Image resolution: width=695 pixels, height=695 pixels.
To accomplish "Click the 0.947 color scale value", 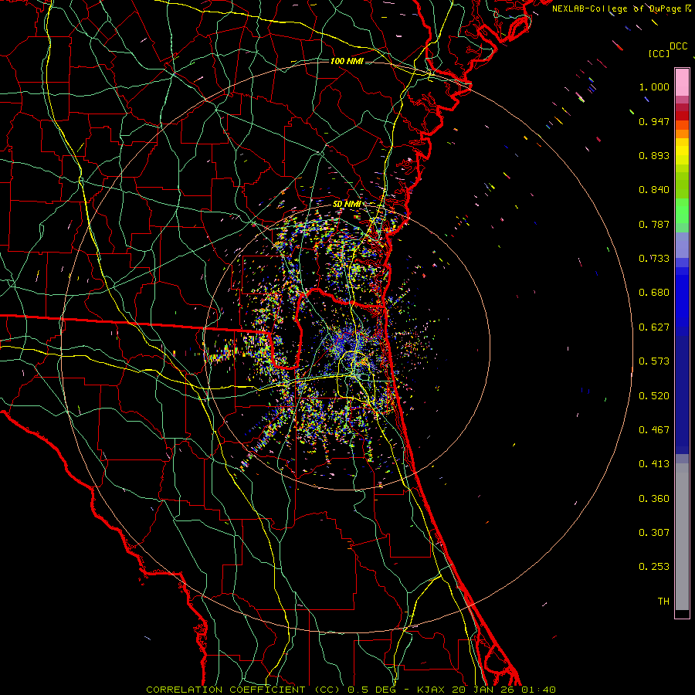I will tap(654, 121).
